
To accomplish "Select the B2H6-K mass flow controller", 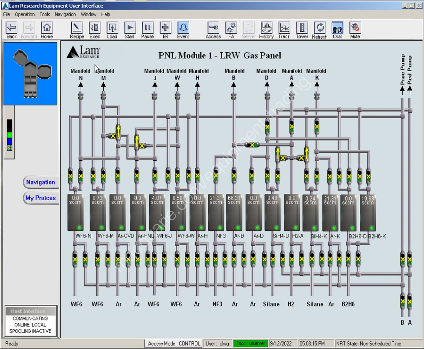I will pyautogui.click(x=368, y=213).
